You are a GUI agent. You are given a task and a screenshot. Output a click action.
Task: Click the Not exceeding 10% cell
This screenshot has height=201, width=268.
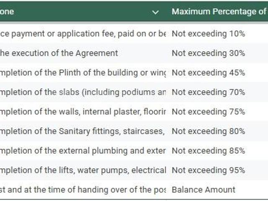pos(208,34)
